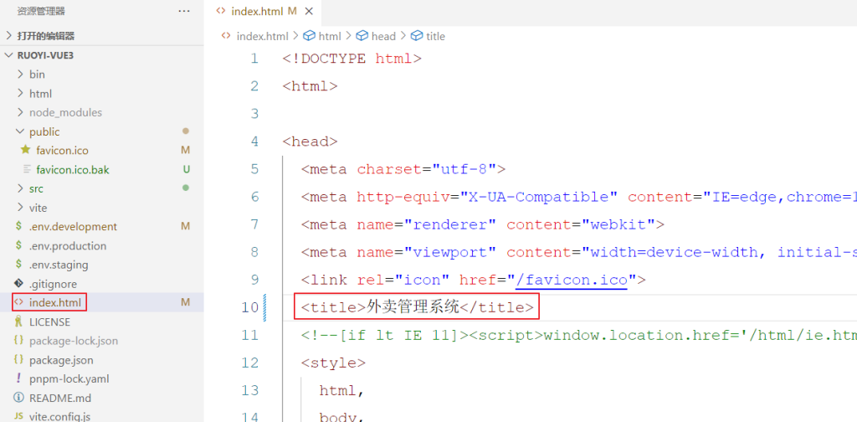This screenshot has height=422, width=857.
Task: Open favicon.ico with the star icon
Action: point(62,151)
